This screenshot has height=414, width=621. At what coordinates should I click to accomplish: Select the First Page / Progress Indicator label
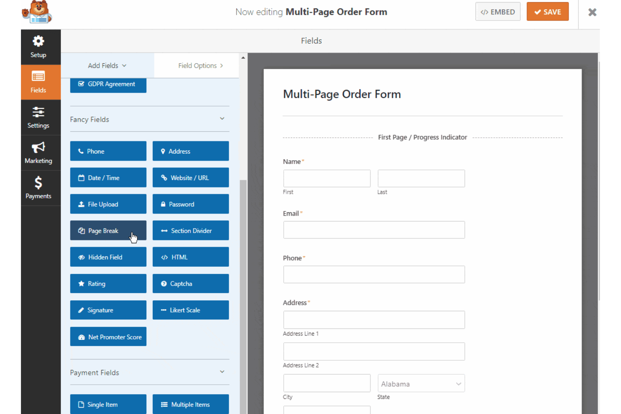pyautogui.click(x=423, y=137)
